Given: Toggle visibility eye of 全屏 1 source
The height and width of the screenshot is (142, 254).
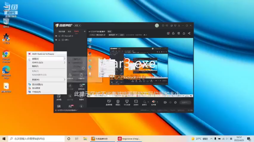Looking at the screenshot, I should tap(56, 40).
